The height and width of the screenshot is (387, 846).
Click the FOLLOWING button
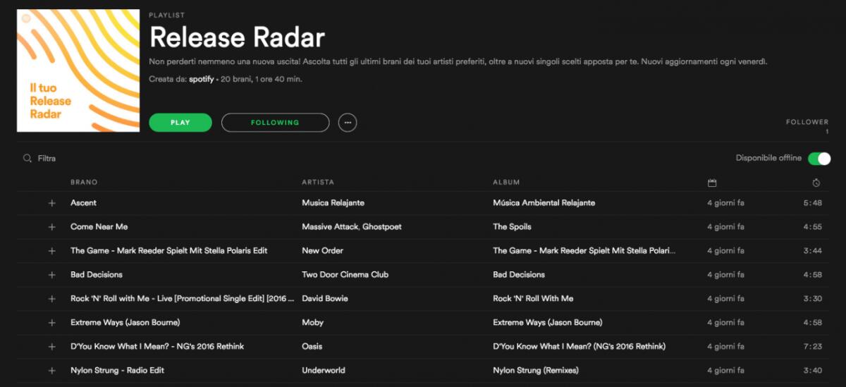pos(275,123)
